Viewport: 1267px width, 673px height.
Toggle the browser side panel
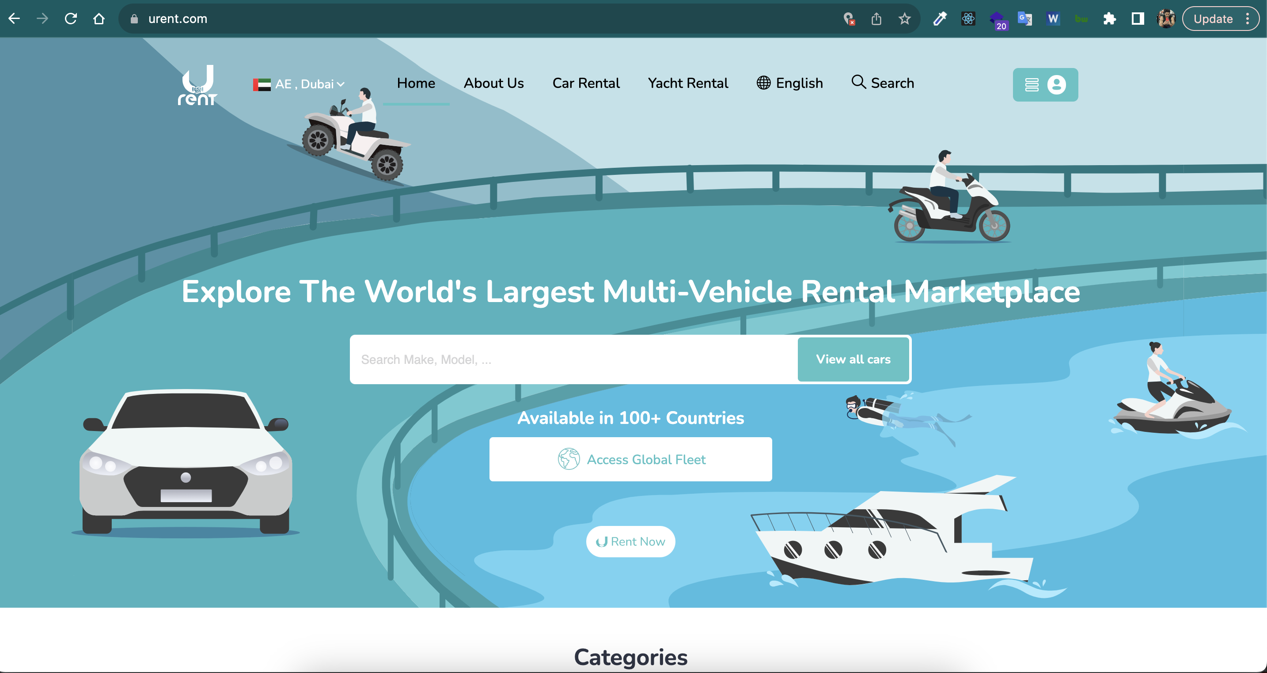tap(1137, 19)
